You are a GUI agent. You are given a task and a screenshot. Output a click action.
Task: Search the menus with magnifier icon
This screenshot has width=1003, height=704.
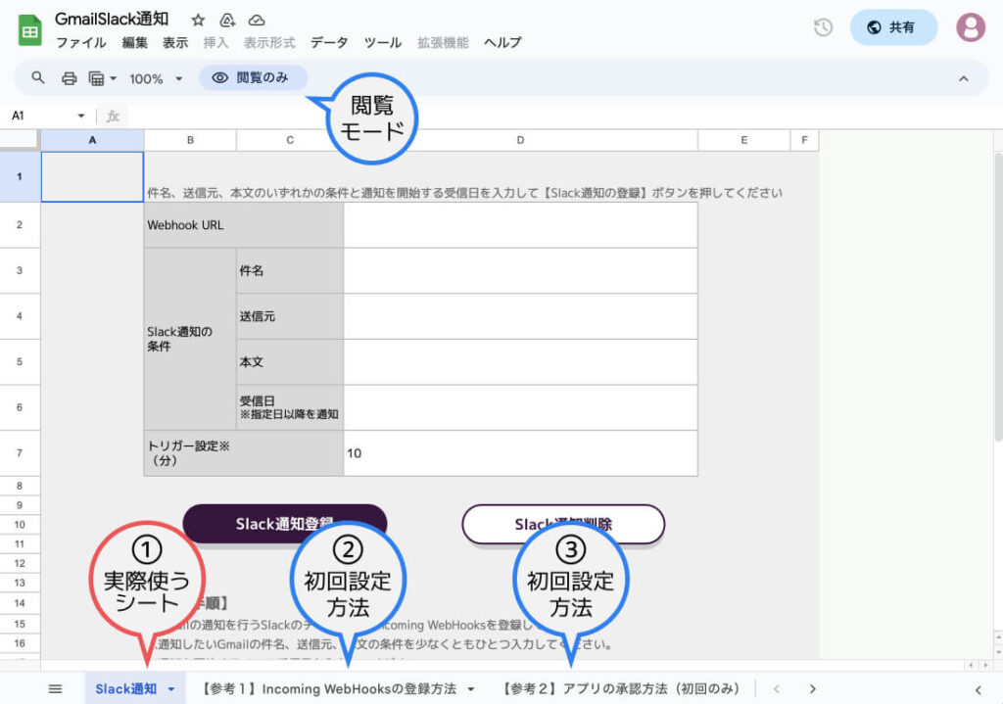[38, 78]
